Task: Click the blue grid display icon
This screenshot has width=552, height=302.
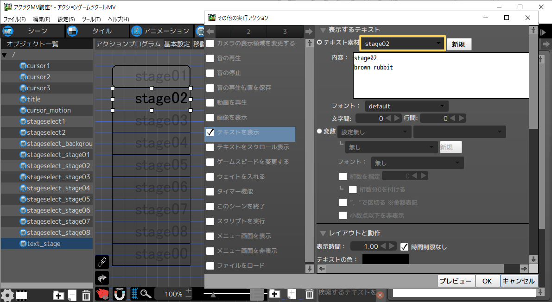Action: 134,294
